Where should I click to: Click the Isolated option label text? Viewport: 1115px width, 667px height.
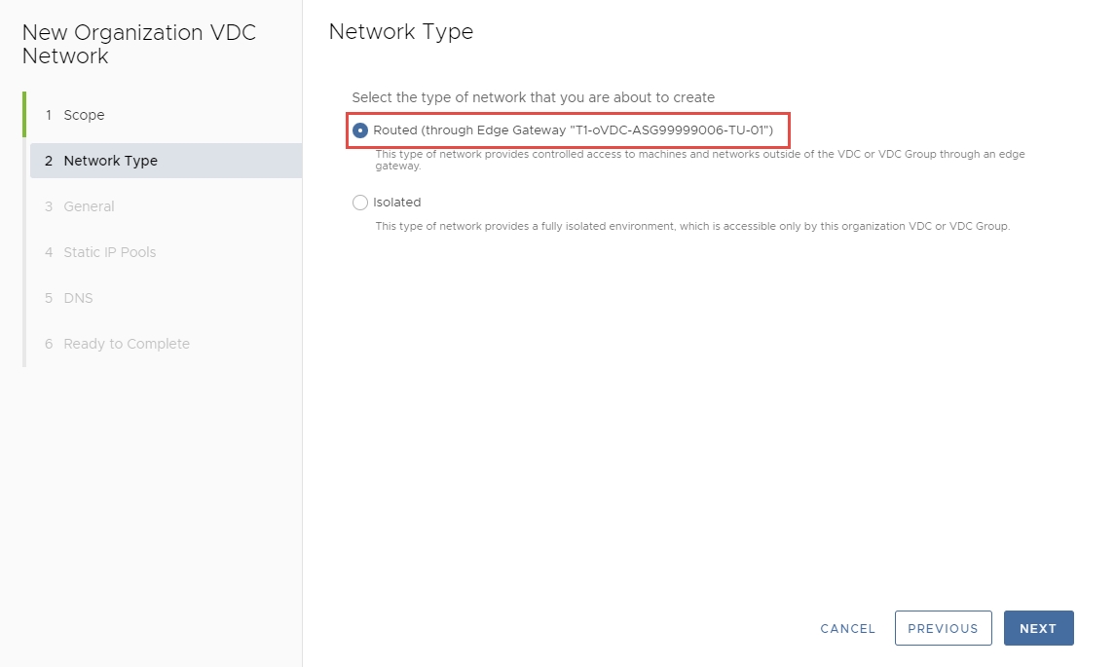pyautogui.click(x=397, y=203)
